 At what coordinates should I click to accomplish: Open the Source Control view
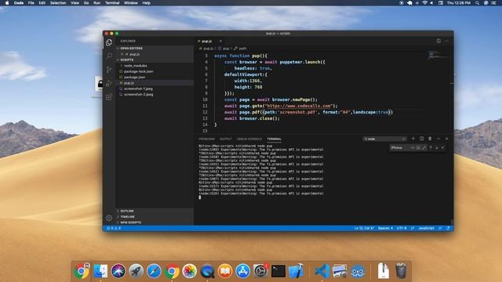click(109, 70)
